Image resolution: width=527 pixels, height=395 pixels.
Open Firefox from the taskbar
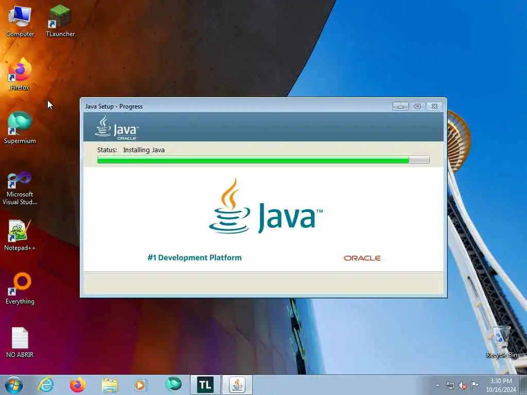pos(78,385)
